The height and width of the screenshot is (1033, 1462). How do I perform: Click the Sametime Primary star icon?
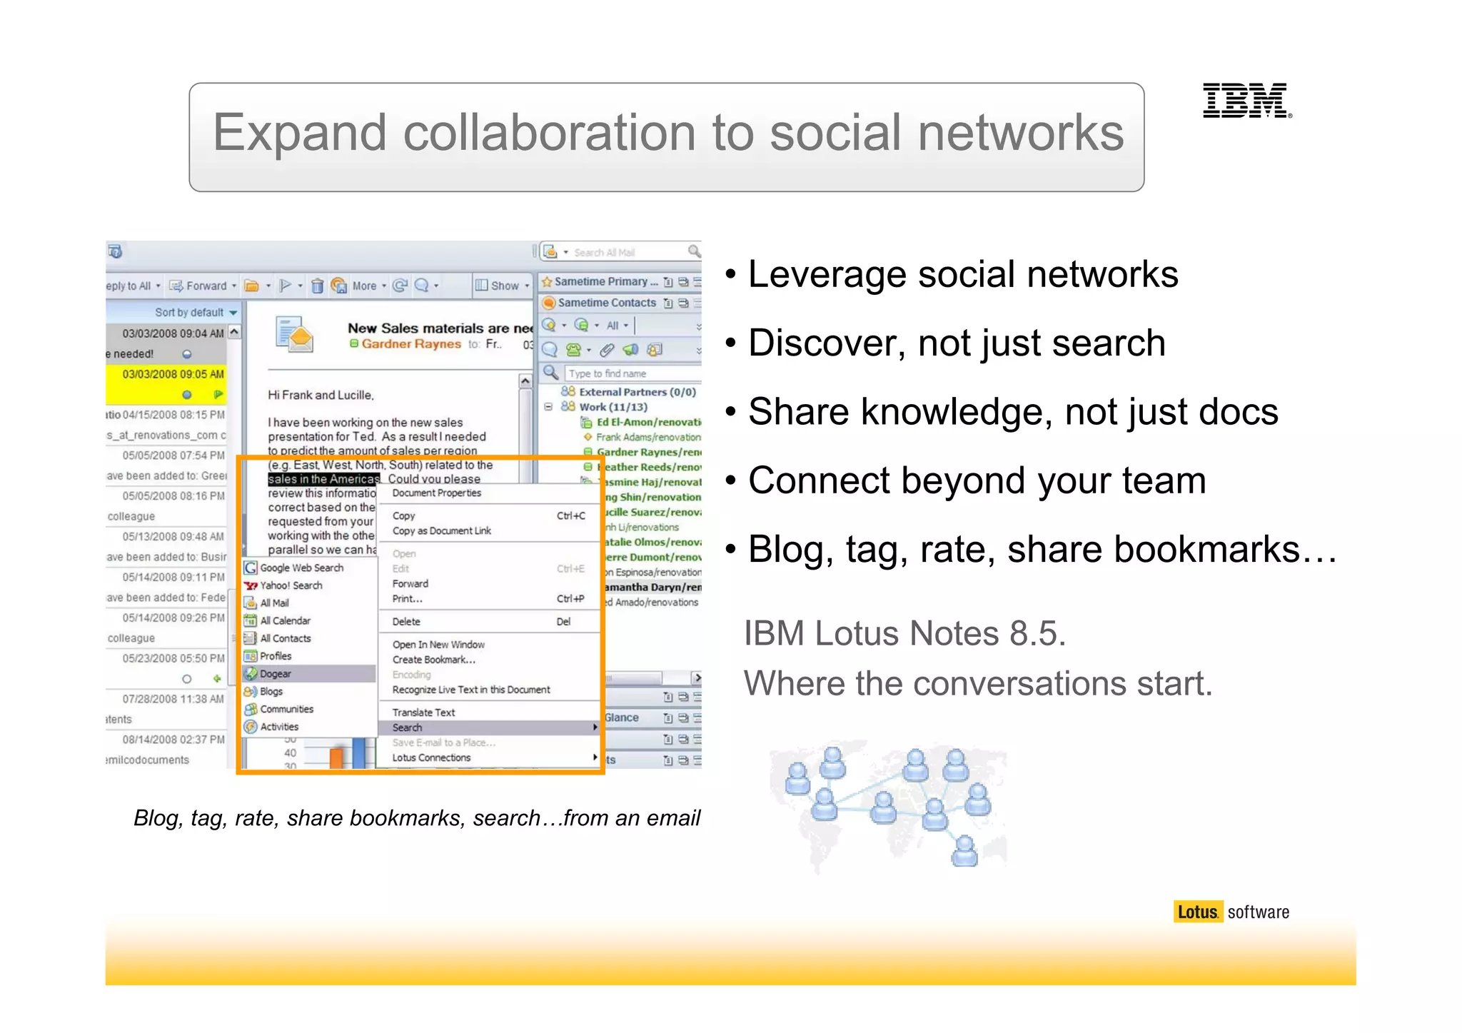tap(547, 282)
